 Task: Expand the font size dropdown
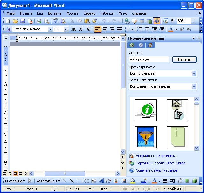(x=66, y=29)
